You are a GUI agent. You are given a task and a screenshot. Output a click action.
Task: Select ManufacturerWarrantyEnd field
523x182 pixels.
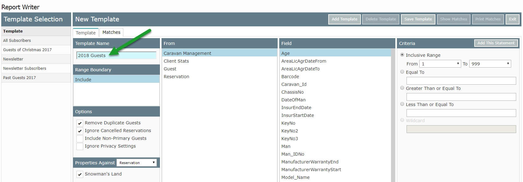(x=335, y=162)
